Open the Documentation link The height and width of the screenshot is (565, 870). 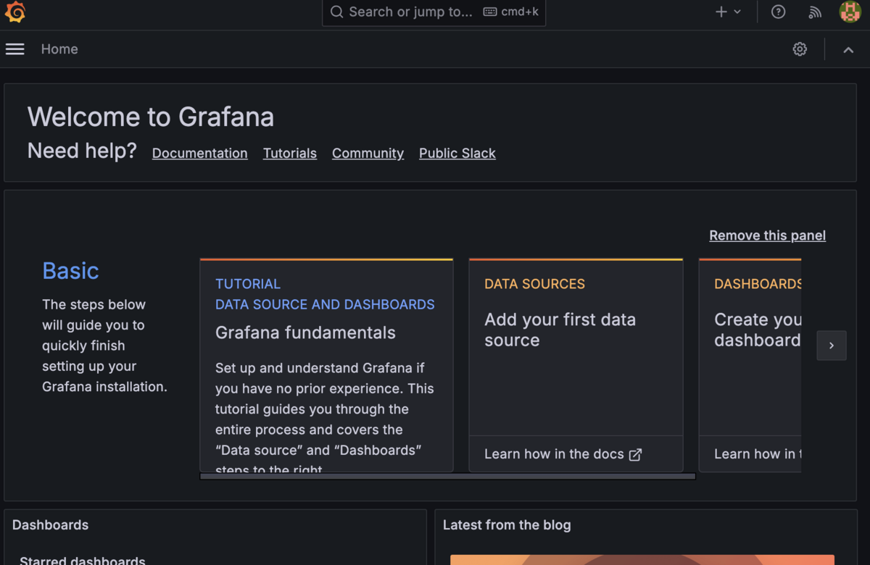tap(199, 154)
